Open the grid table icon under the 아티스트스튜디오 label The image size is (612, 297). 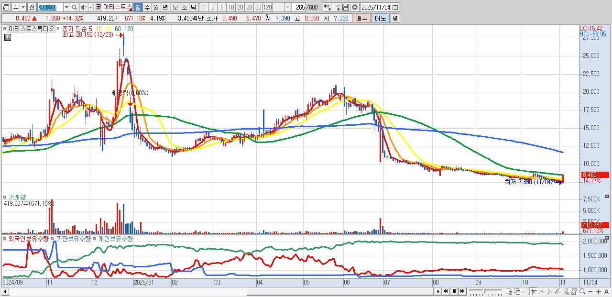tap(7, 37)
